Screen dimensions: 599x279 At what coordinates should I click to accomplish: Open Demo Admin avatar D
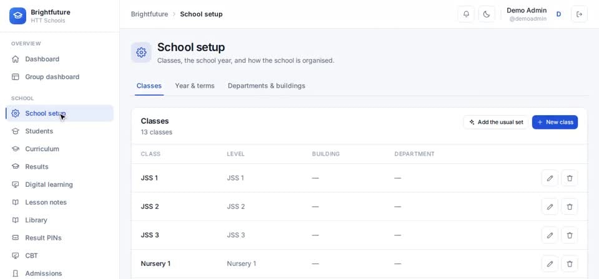tap(558, 14)
